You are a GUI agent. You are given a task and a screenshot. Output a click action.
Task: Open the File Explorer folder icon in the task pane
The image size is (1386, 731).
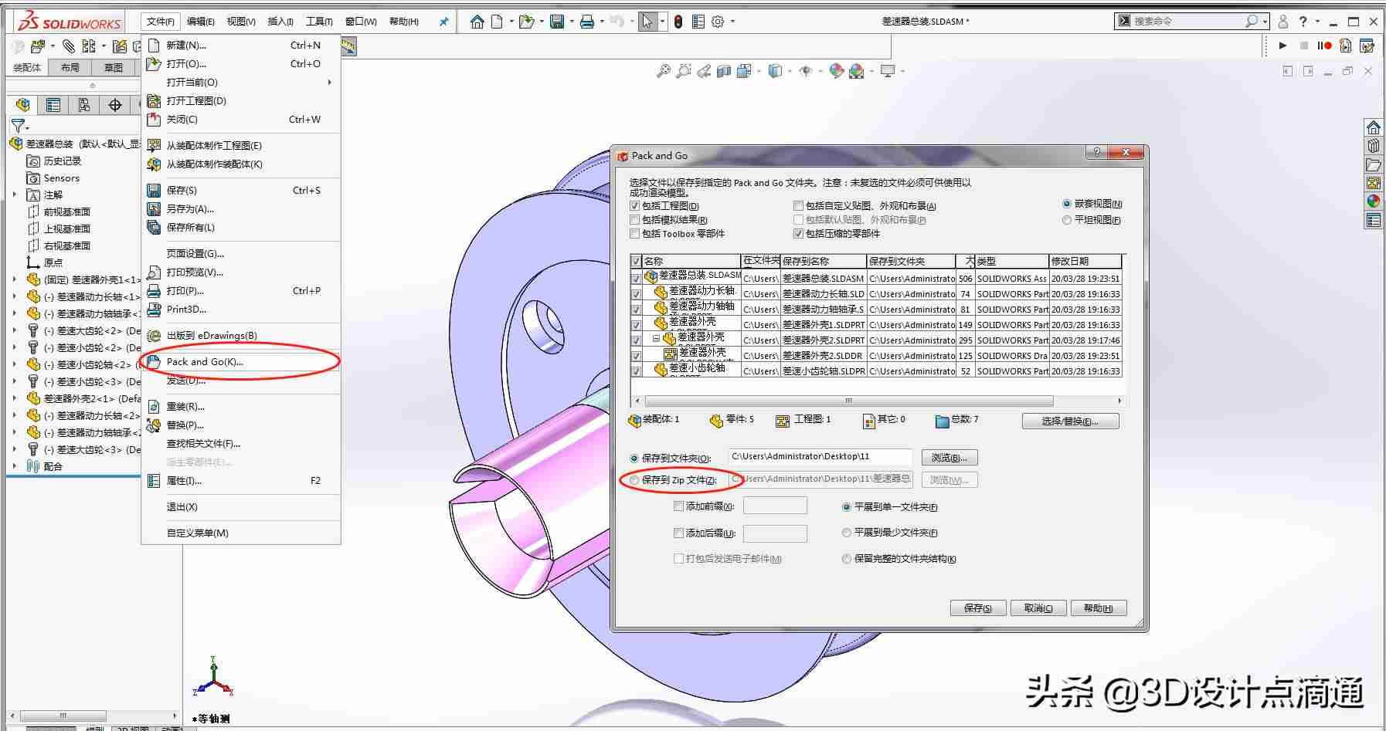pyautogui.click(x=1374, y=164)
